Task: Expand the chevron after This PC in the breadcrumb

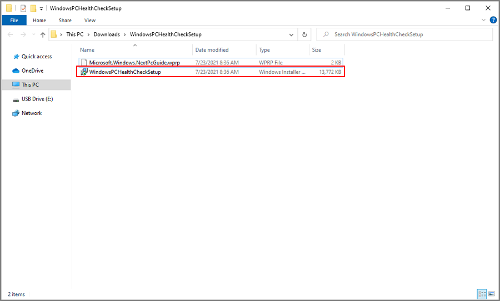Action: [88, 34]
